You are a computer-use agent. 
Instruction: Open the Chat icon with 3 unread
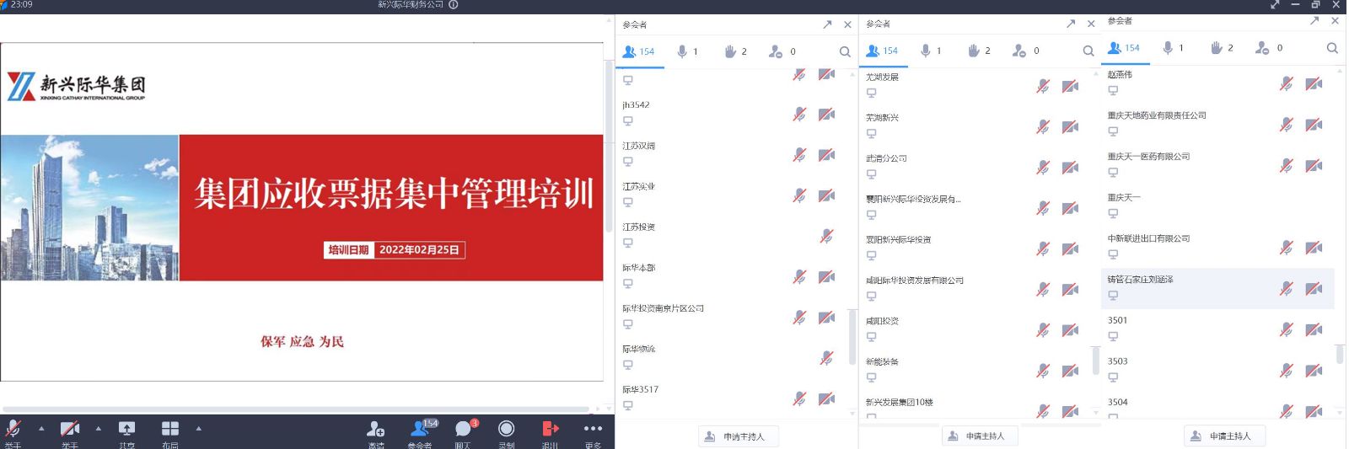pos(463,430)
